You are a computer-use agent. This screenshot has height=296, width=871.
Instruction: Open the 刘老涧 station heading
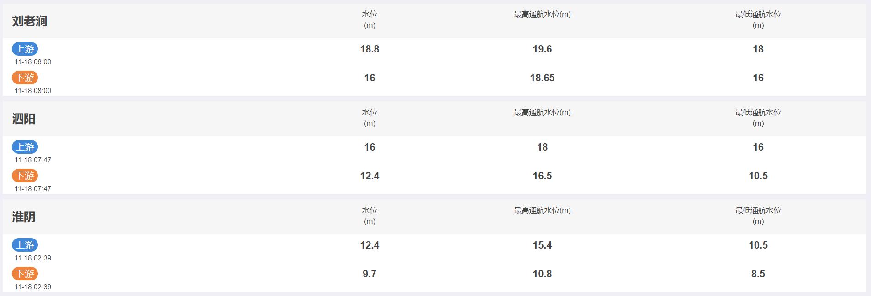pos(29,21)
